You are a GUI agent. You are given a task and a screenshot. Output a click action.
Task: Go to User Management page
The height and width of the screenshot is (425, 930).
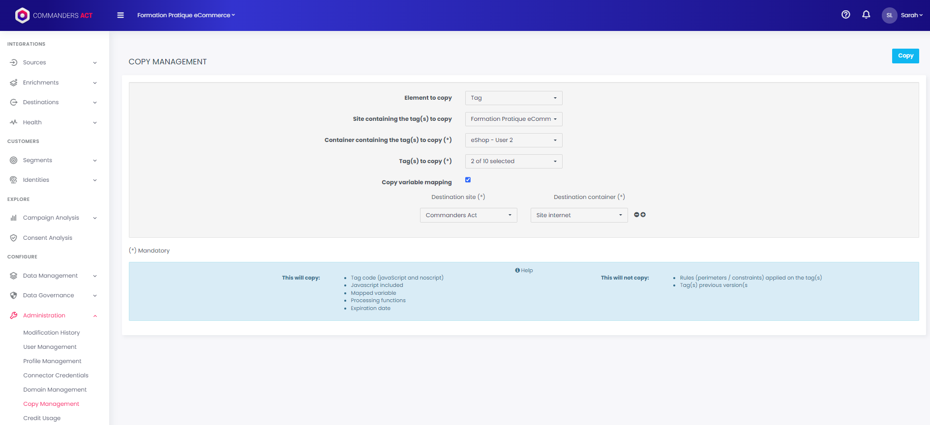pos(50,347)
